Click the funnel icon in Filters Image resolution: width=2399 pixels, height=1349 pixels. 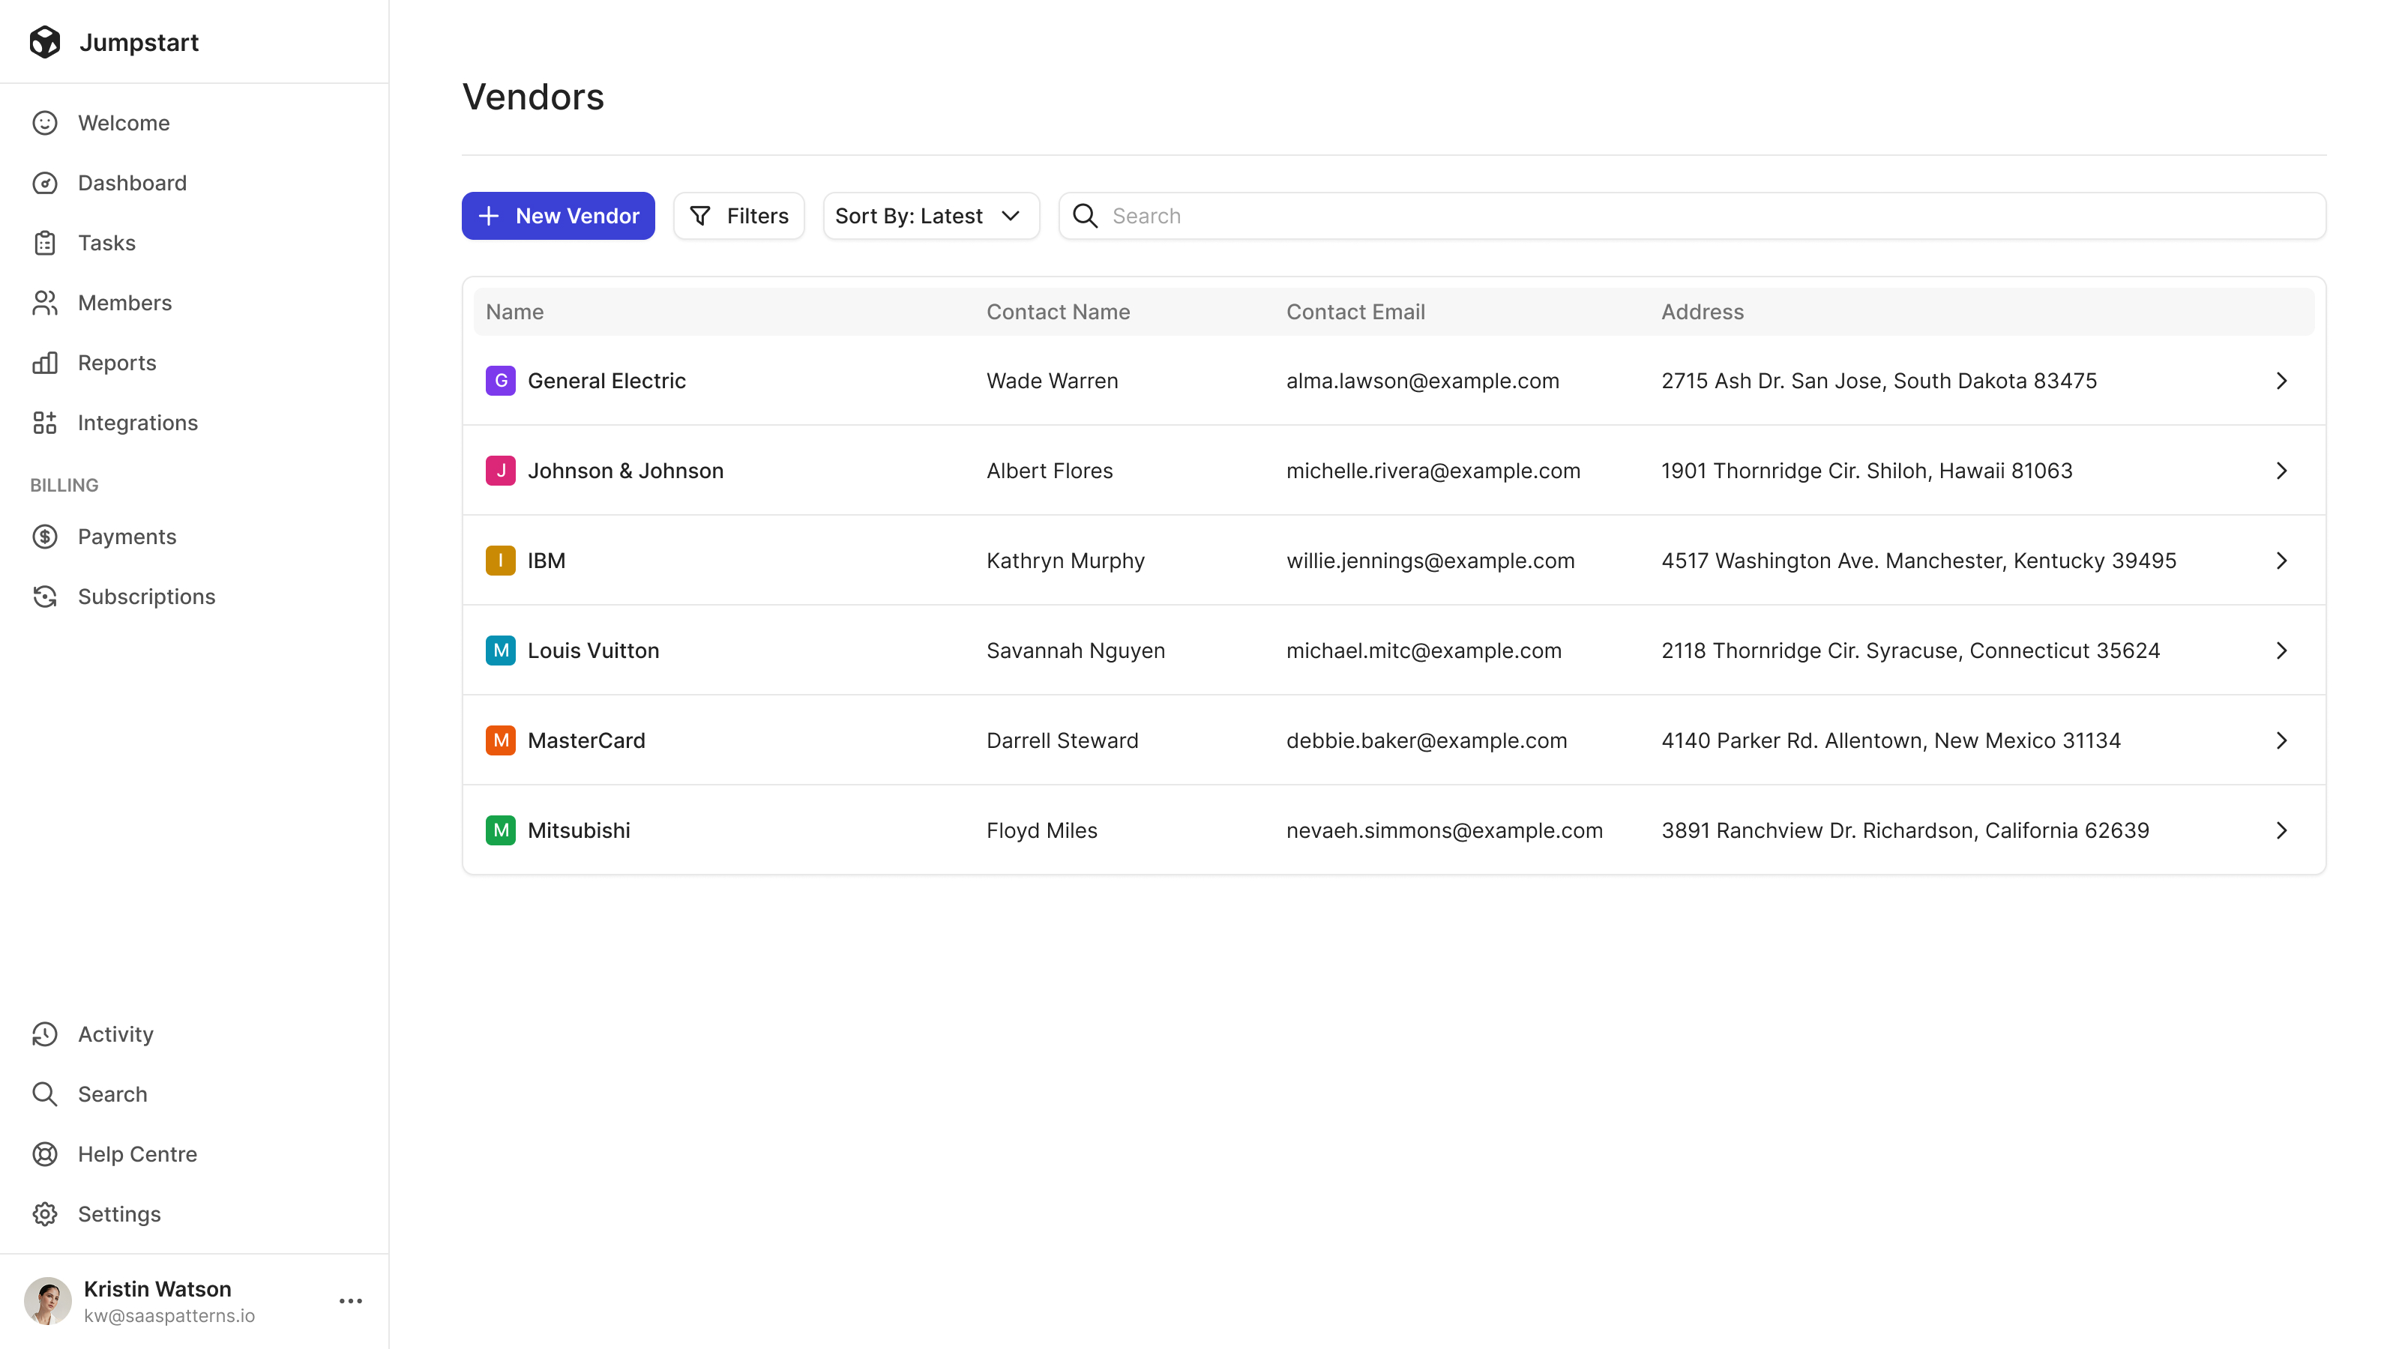[x=700, y=216]
